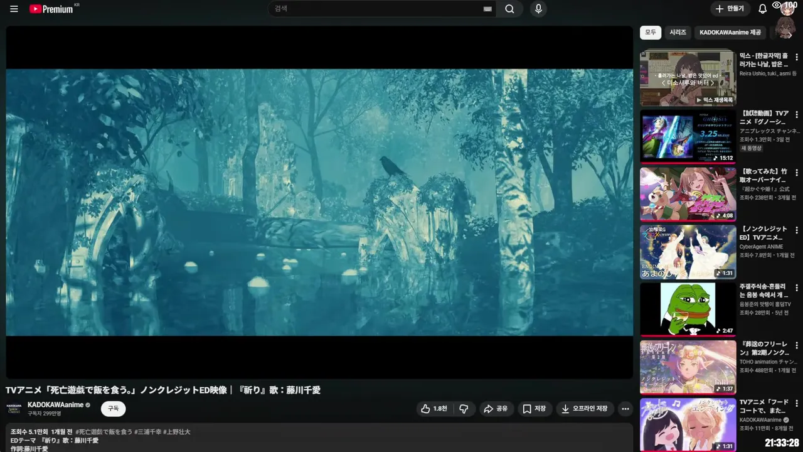Select the 시리즈 filter chip
Viewport: 803px width, 452px height.
tap(678, 32)
